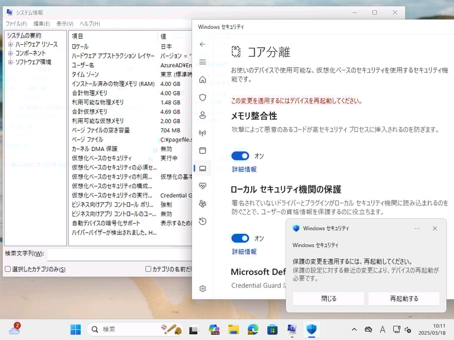
Task: Open Virus & threat protection shield icon
Action: [203, 97]
